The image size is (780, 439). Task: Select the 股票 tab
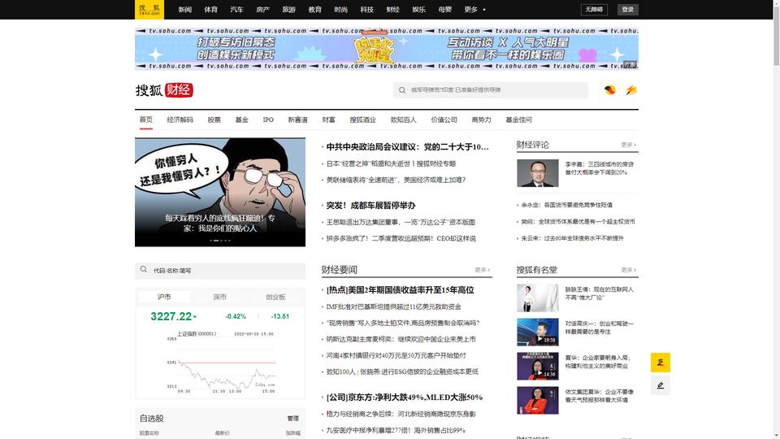pos(214,120)
